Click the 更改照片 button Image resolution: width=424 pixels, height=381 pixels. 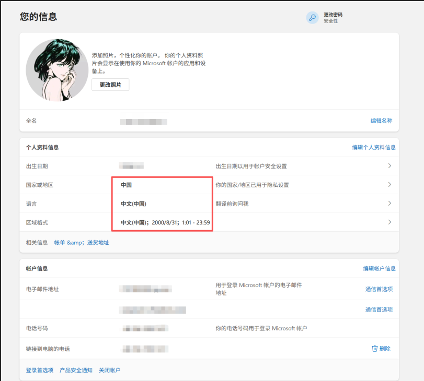pos(110,85)
